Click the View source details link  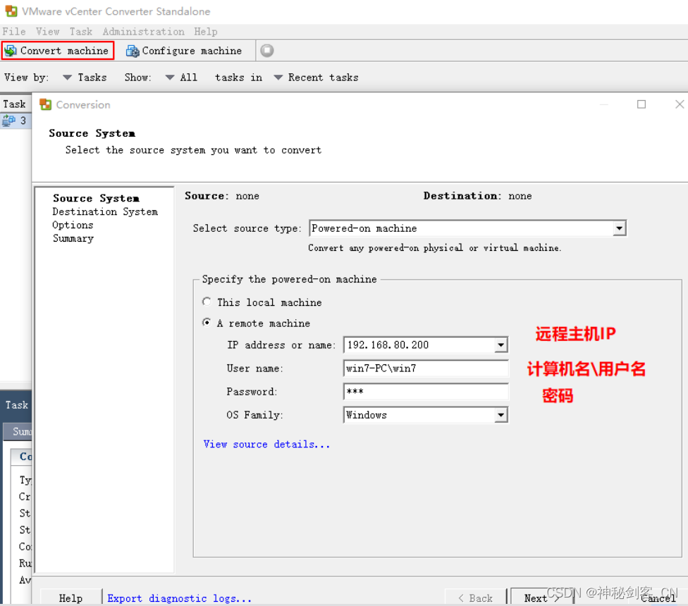[266, 444]
